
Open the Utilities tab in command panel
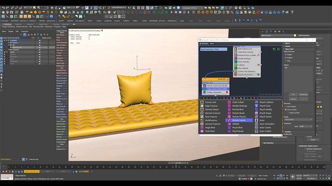pyautogui.click(x=283, y=32)
